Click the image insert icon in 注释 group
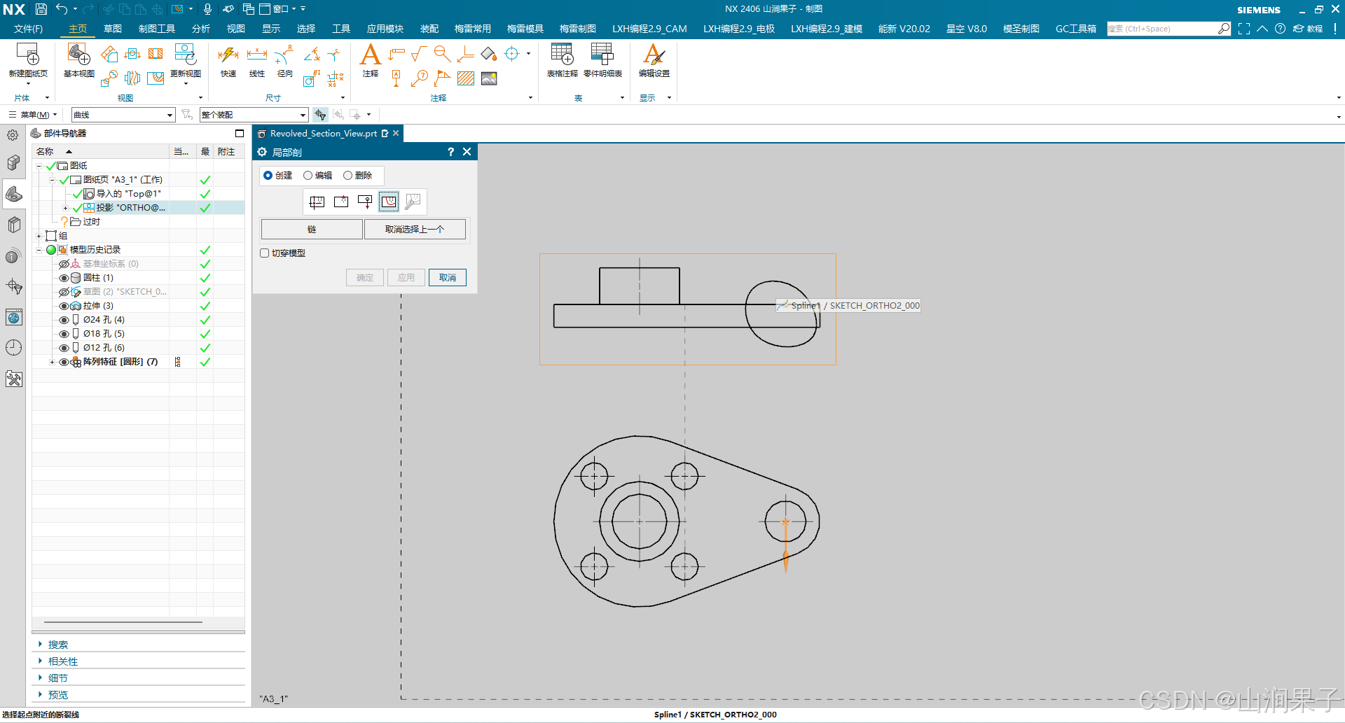The height and width of the screenshot is (723, 1345). [489, 78]
